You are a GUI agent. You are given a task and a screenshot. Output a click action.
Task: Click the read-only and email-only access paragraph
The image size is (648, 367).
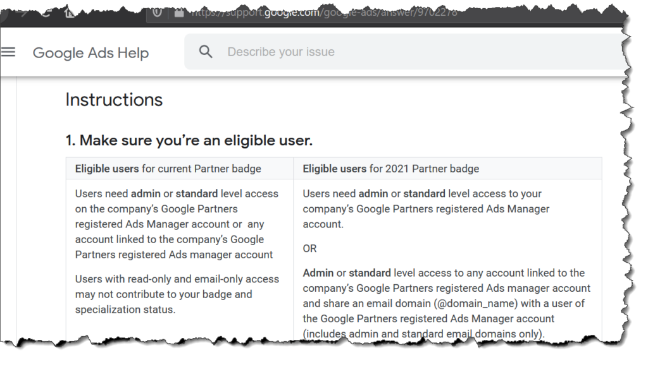tap(177, 294)
